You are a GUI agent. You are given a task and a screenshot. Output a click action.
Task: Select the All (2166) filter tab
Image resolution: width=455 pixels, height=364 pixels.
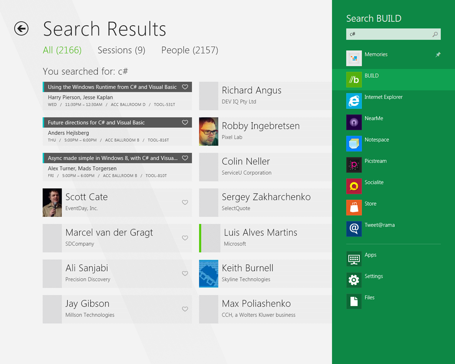pyautogui.click(x=62, y=50)
